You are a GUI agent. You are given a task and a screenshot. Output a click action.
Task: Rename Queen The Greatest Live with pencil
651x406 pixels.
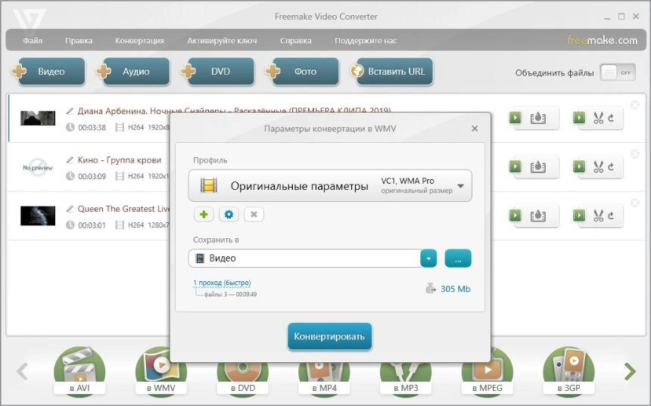70,209
